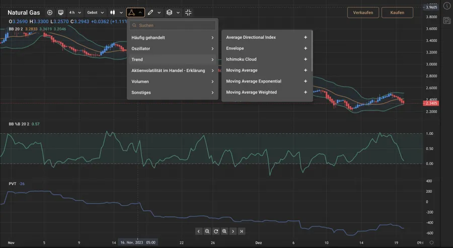
Task: Click the Verkaufen button
Action: (x=363, y=13)
